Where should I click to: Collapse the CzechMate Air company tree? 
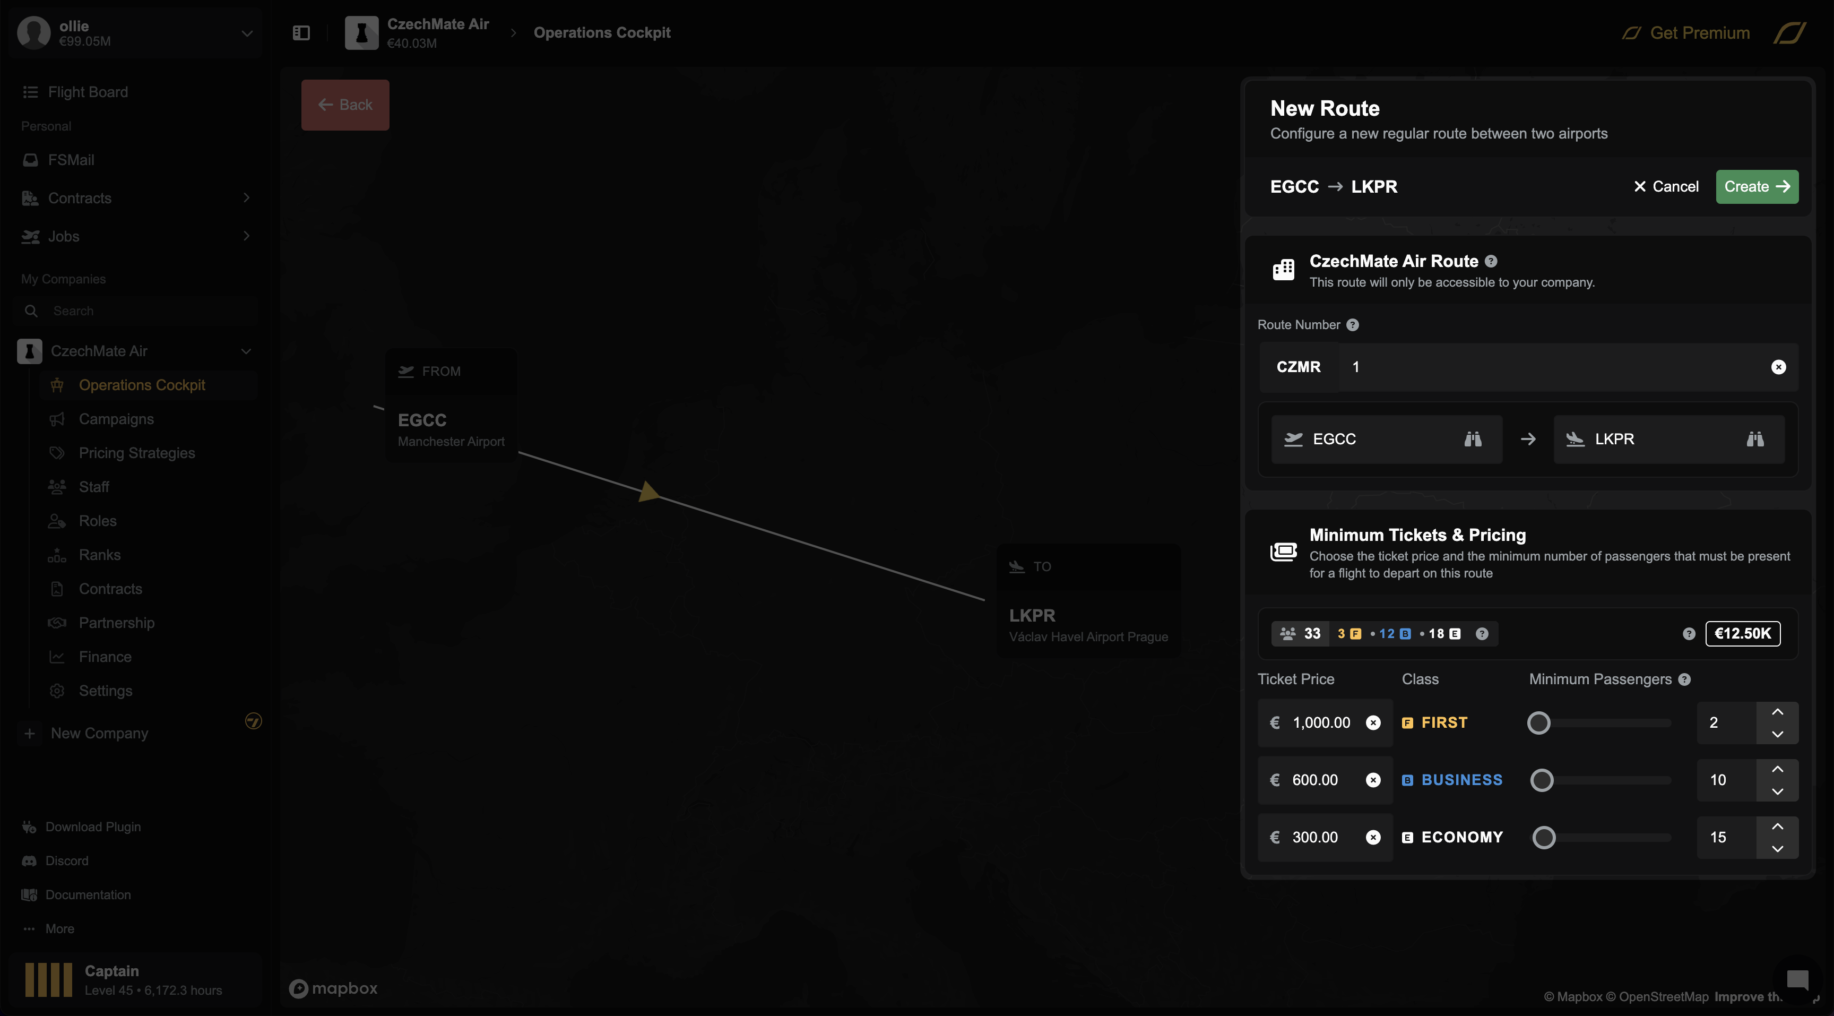coord(246,351)
